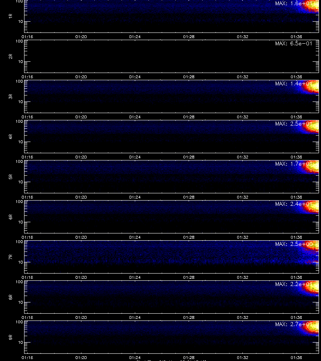The width and height of the screenshot is (321, 361).
Task: Click the 01:24 tick label under panel 7R
Action: tap(135, 278)
